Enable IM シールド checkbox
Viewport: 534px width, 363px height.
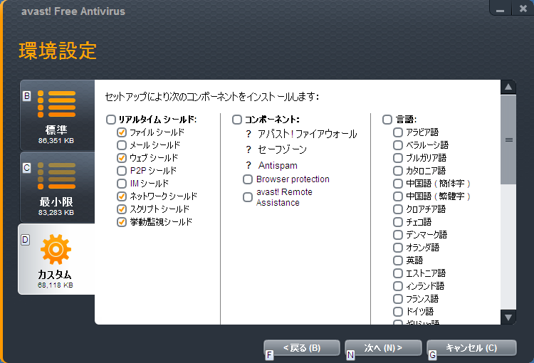point(122,184)
